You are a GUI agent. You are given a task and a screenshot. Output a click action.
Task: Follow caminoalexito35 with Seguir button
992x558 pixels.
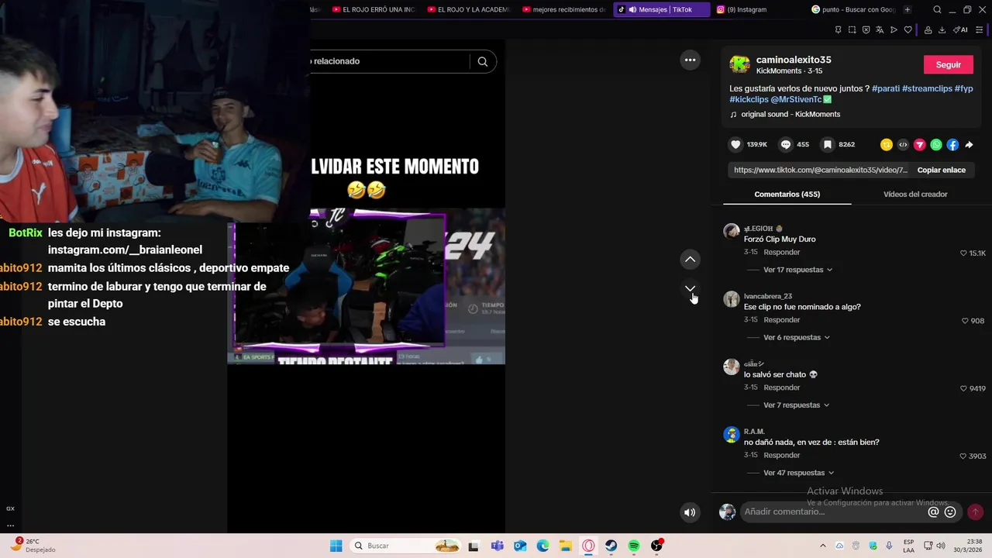click(948, 64)
